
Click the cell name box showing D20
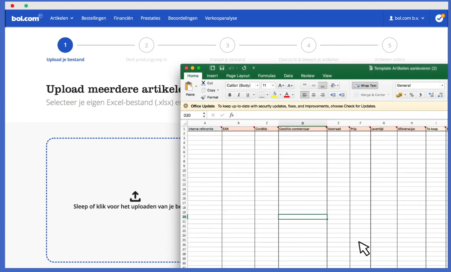click(x=192, y=115)
